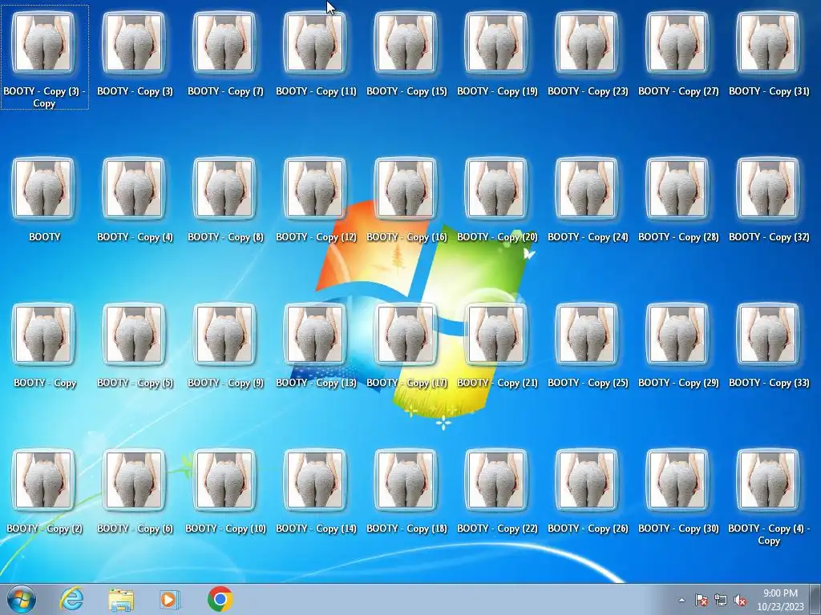
Task: Open the Windows Start menu orb
Action: (x=22, y=599)
